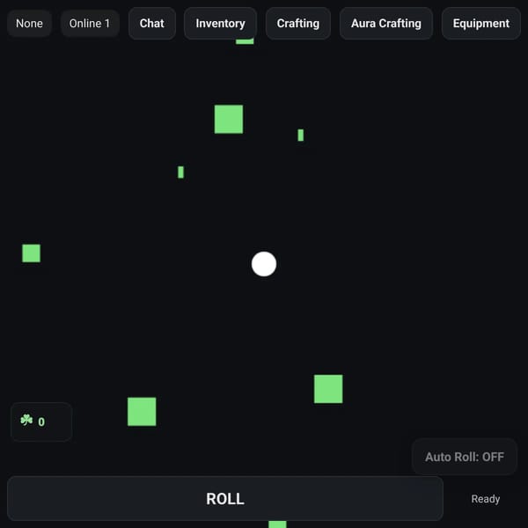The width and height of the screenshot is (528, 528).
Task: Click the green square peeking below Inventory
Action: click(x=245, y=41)
